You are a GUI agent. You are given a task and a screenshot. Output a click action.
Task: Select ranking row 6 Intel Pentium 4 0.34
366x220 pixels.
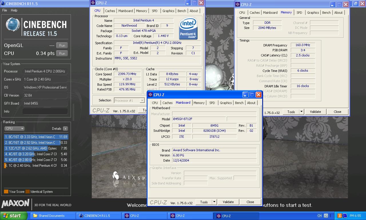tap(36, 166)
